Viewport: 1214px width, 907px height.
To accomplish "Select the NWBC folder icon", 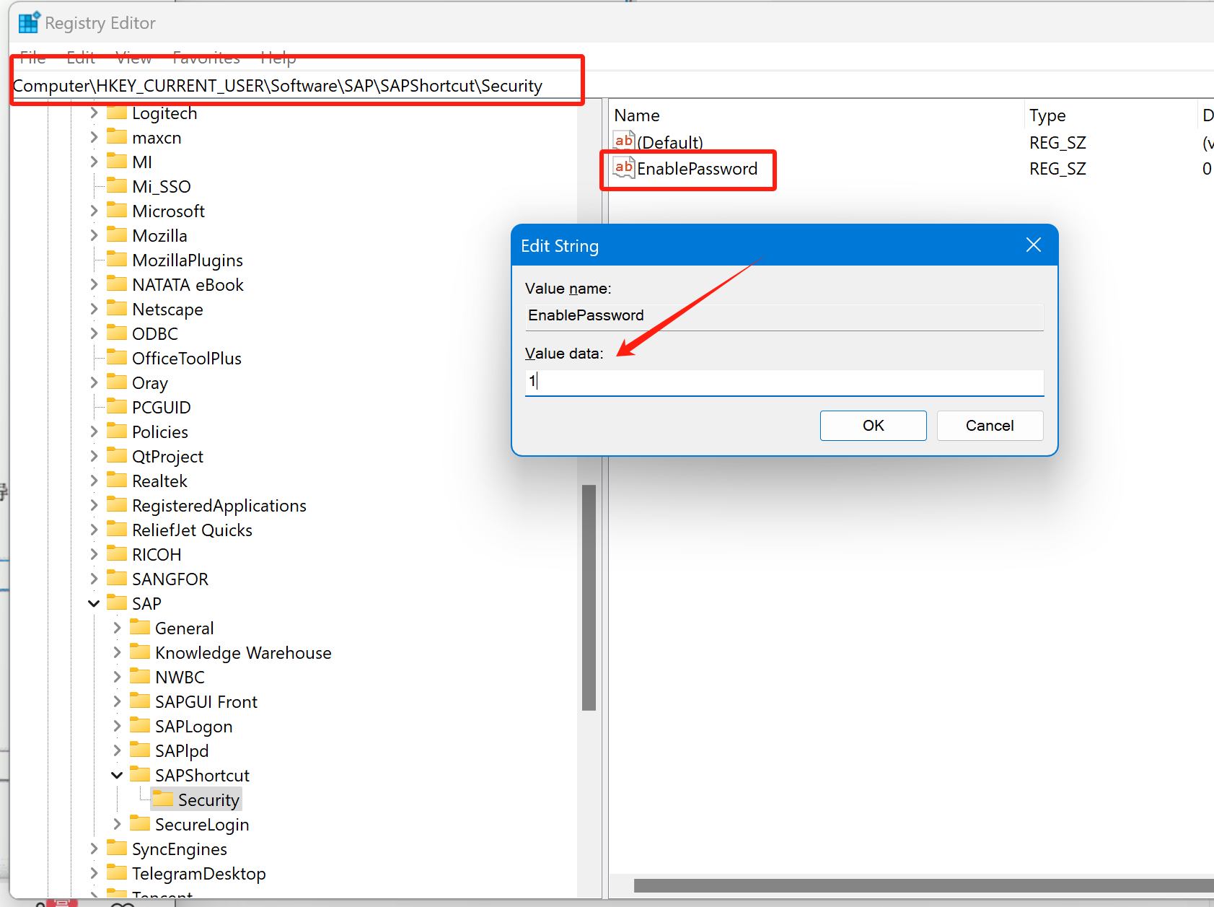I will coord(140,677).
